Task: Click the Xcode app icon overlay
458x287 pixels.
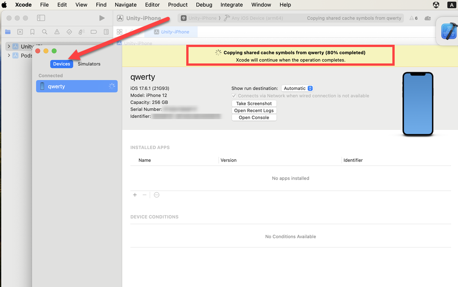Action: point(449,31)
